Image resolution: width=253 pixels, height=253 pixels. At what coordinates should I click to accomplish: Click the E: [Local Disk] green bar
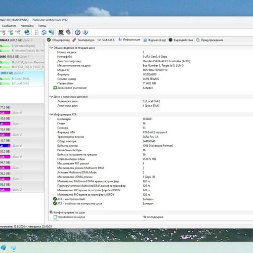click(x=5, y=79)
